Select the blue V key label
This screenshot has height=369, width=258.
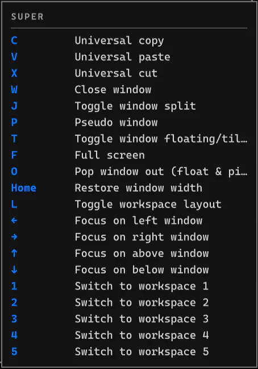[x=14, y=57]
